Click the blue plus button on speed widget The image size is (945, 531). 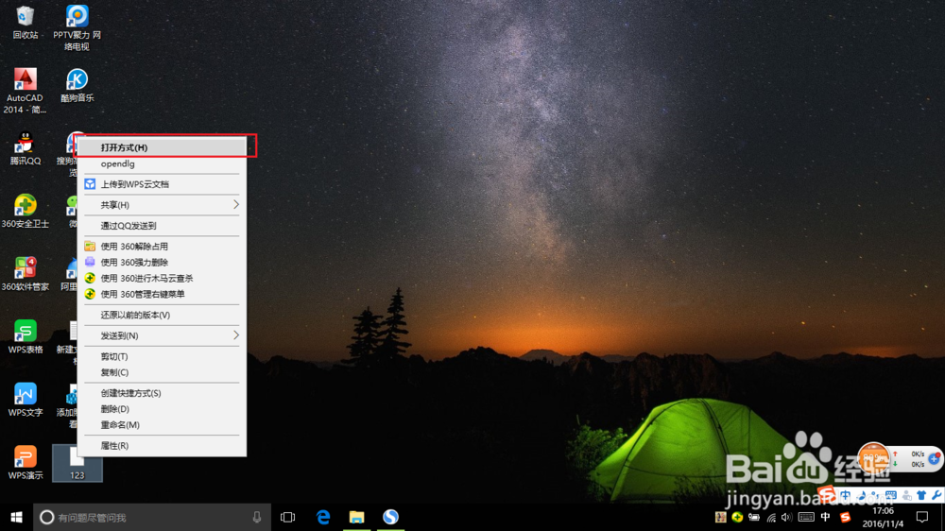tap(933, 458)
